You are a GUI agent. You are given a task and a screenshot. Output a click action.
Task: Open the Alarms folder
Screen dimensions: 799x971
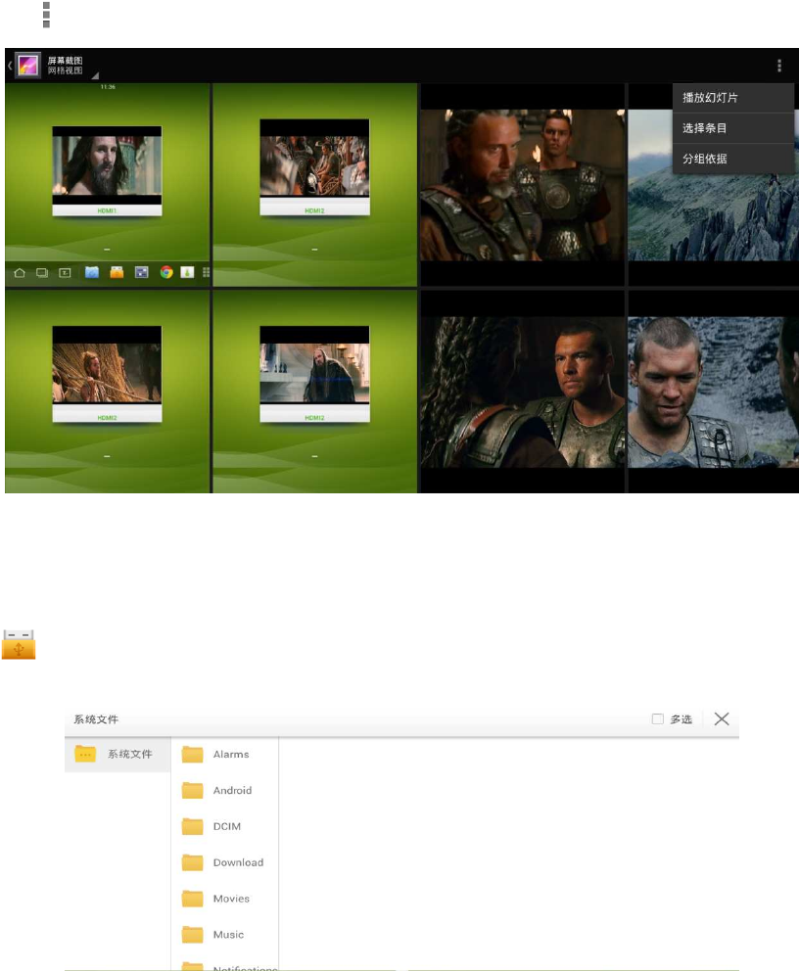point(224,755)
